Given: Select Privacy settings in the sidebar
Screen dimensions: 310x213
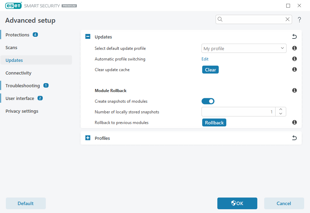Looking at the screenshot, I should pyautogui.click(x=22, y=111).
